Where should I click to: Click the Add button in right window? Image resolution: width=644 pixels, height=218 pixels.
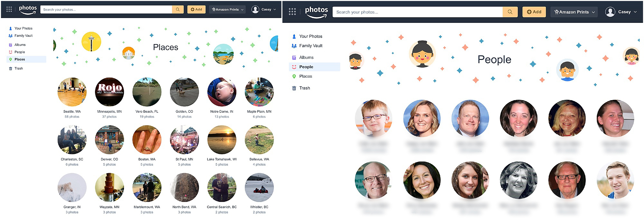click(534, 12)
